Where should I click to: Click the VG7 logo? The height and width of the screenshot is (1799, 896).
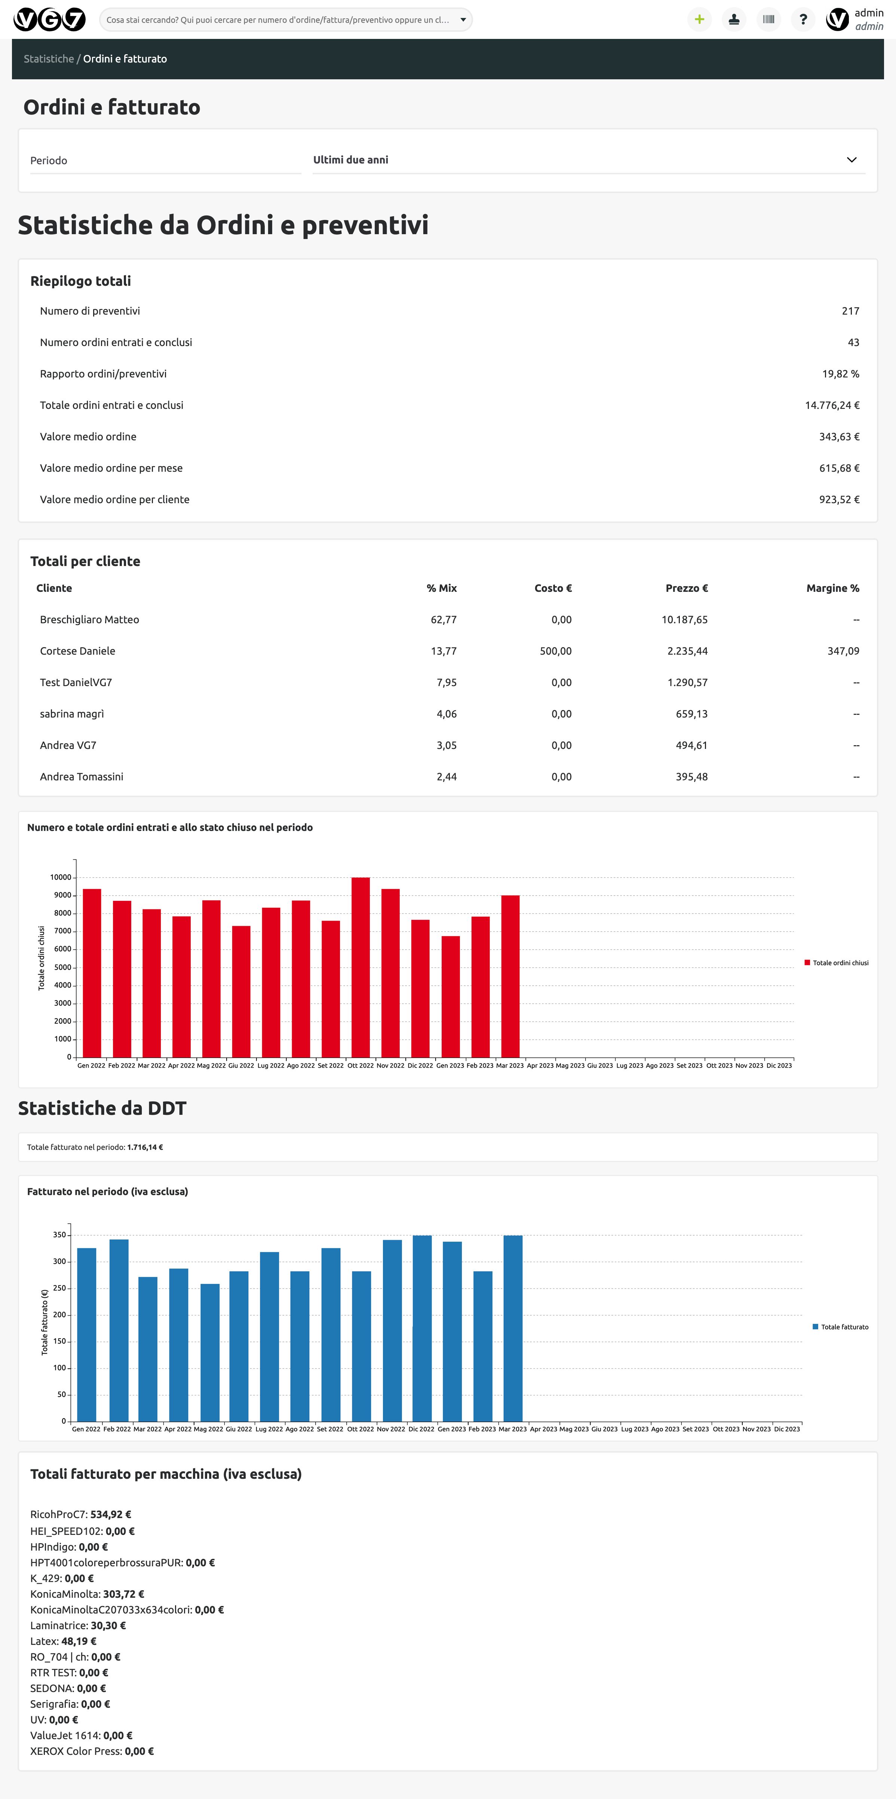point(50,19)
